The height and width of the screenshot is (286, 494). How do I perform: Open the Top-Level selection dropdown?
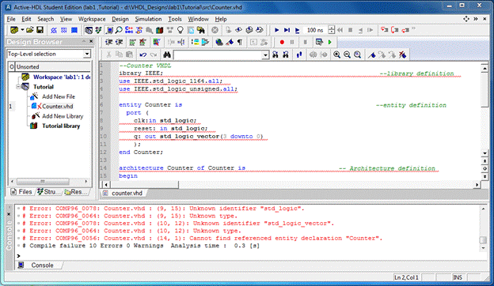87,54
